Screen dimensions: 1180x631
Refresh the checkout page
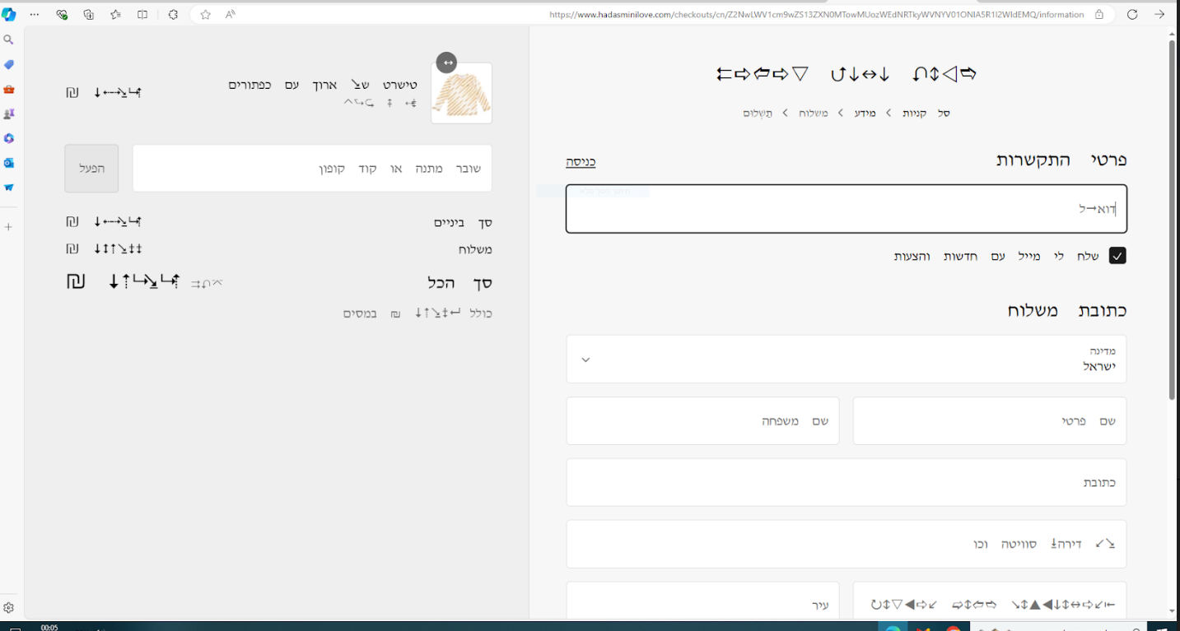coord(1132,15)
